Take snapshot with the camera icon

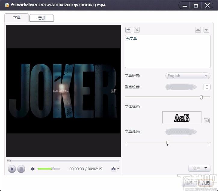pyautogui.click(x=113, y=169)
